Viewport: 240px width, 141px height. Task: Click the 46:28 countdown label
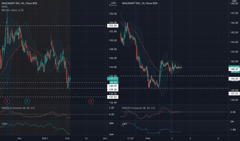114,82
